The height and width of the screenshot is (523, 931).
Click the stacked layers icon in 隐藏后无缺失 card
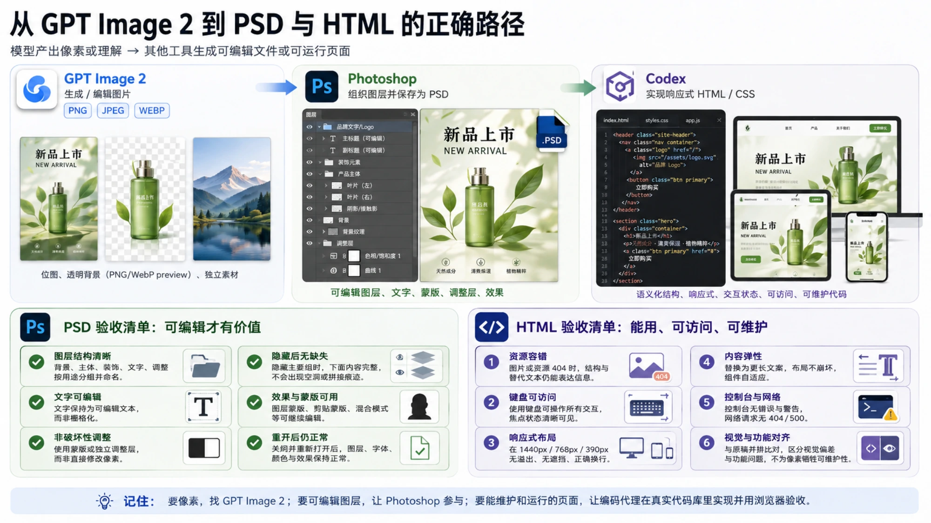coord(416,365)
